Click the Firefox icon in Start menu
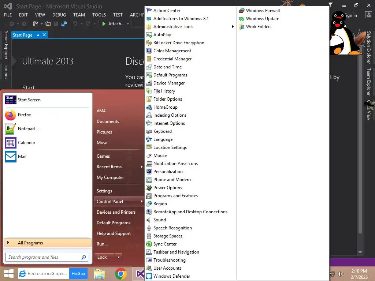Viewport: 375px width, 281px height. coord(11,115)
